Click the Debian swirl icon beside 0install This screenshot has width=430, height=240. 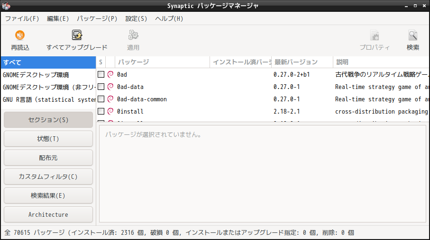(x=110, y=111)
